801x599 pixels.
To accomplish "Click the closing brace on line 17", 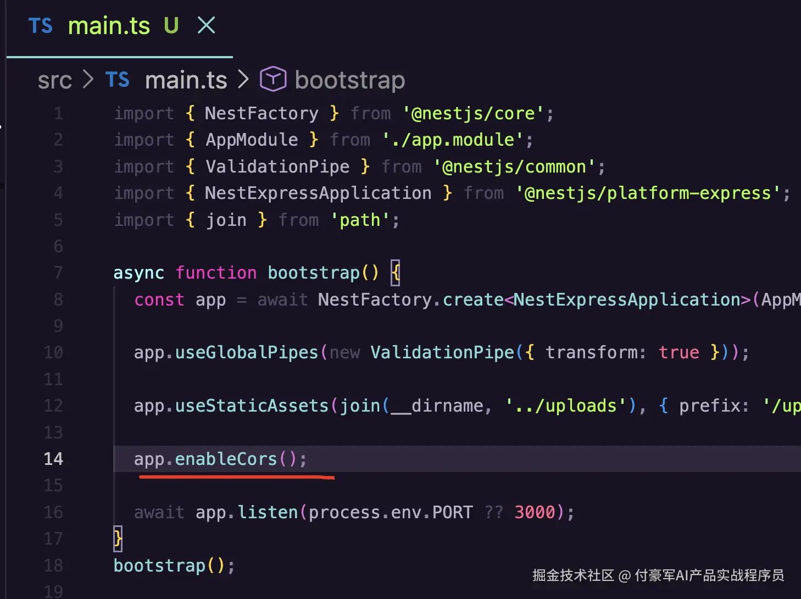I will point(118,539).
